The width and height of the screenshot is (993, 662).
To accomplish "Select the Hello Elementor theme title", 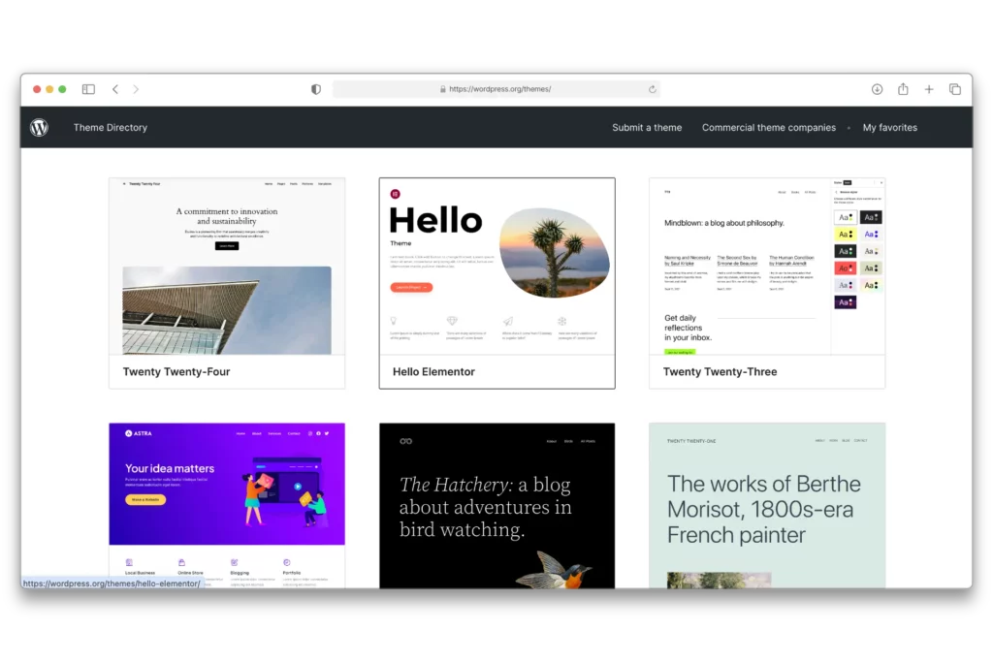I will [433, 371].
